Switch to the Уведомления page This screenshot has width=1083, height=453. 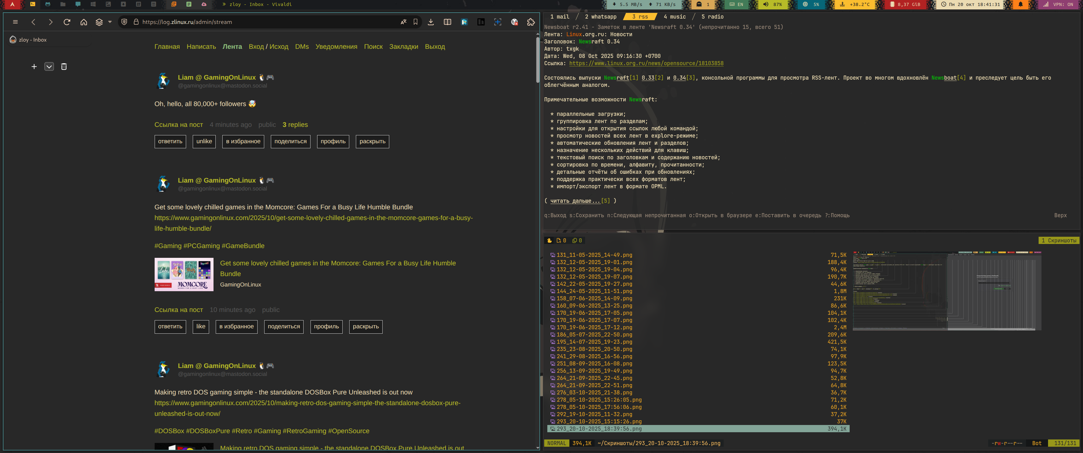336,47
